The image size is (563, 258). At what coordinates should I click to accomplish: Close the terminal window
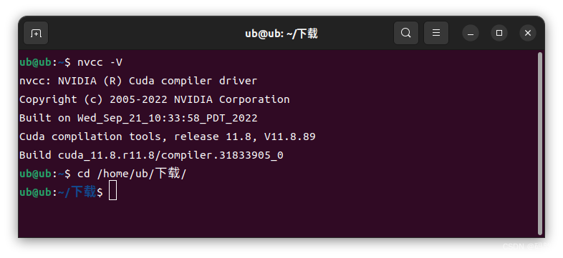(528, 33)
